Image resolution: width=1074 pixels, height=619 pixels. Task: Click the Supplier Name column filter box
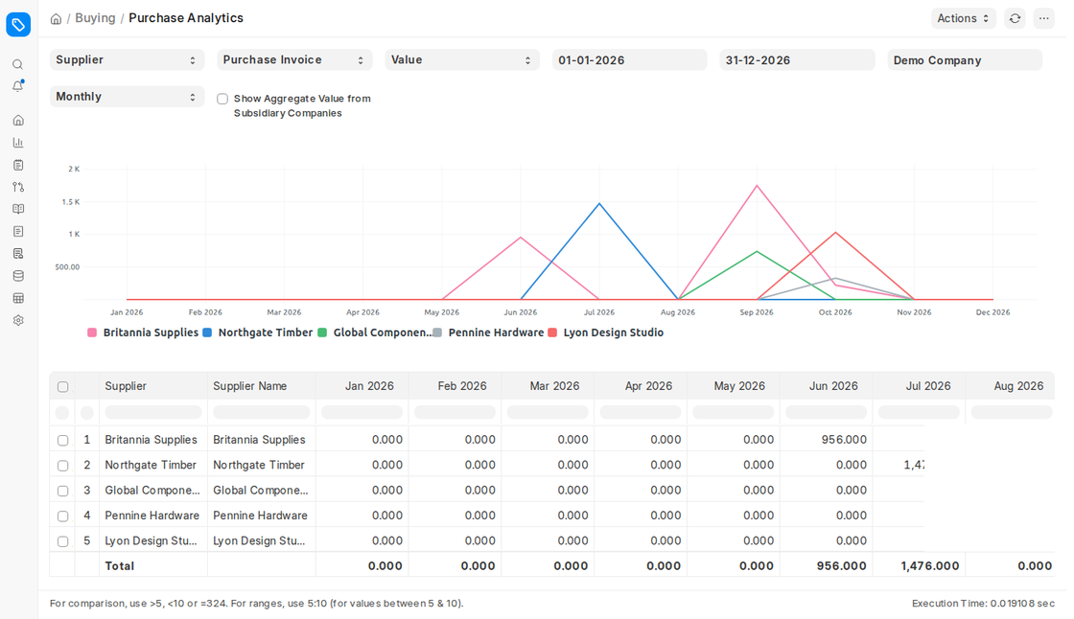(261, 412)
